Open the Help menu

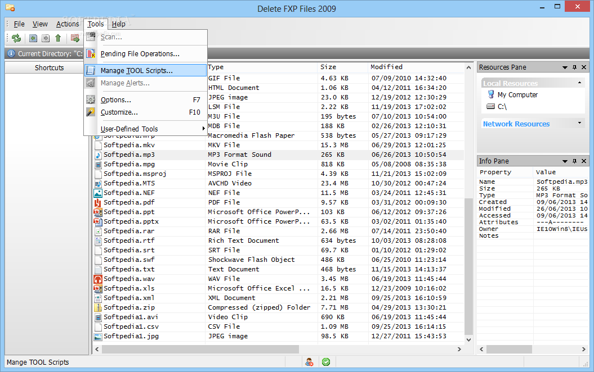119,24
